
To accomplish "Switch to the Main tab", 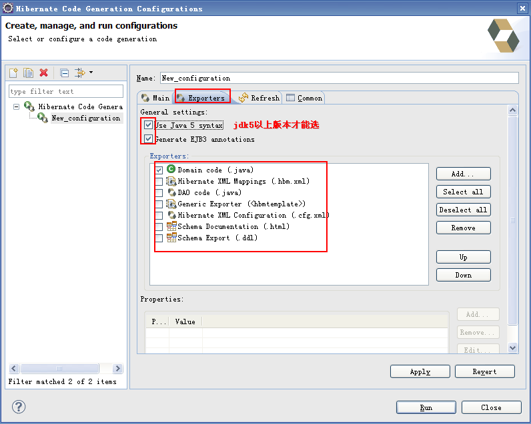I will click(155, 98).
